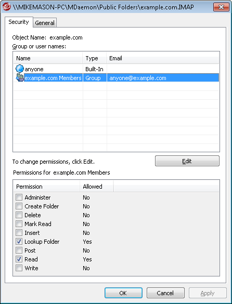Open permissions editor with Edit button
232x304 pixels.
(187, 161)
